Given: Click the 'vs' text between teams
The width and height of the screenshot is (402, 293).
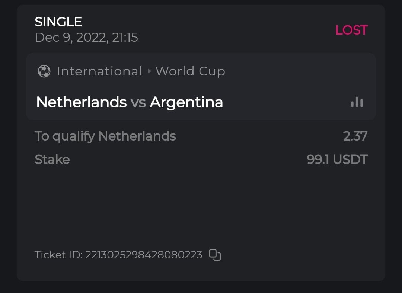Looking at the screenshot, I should coord(138,102).
